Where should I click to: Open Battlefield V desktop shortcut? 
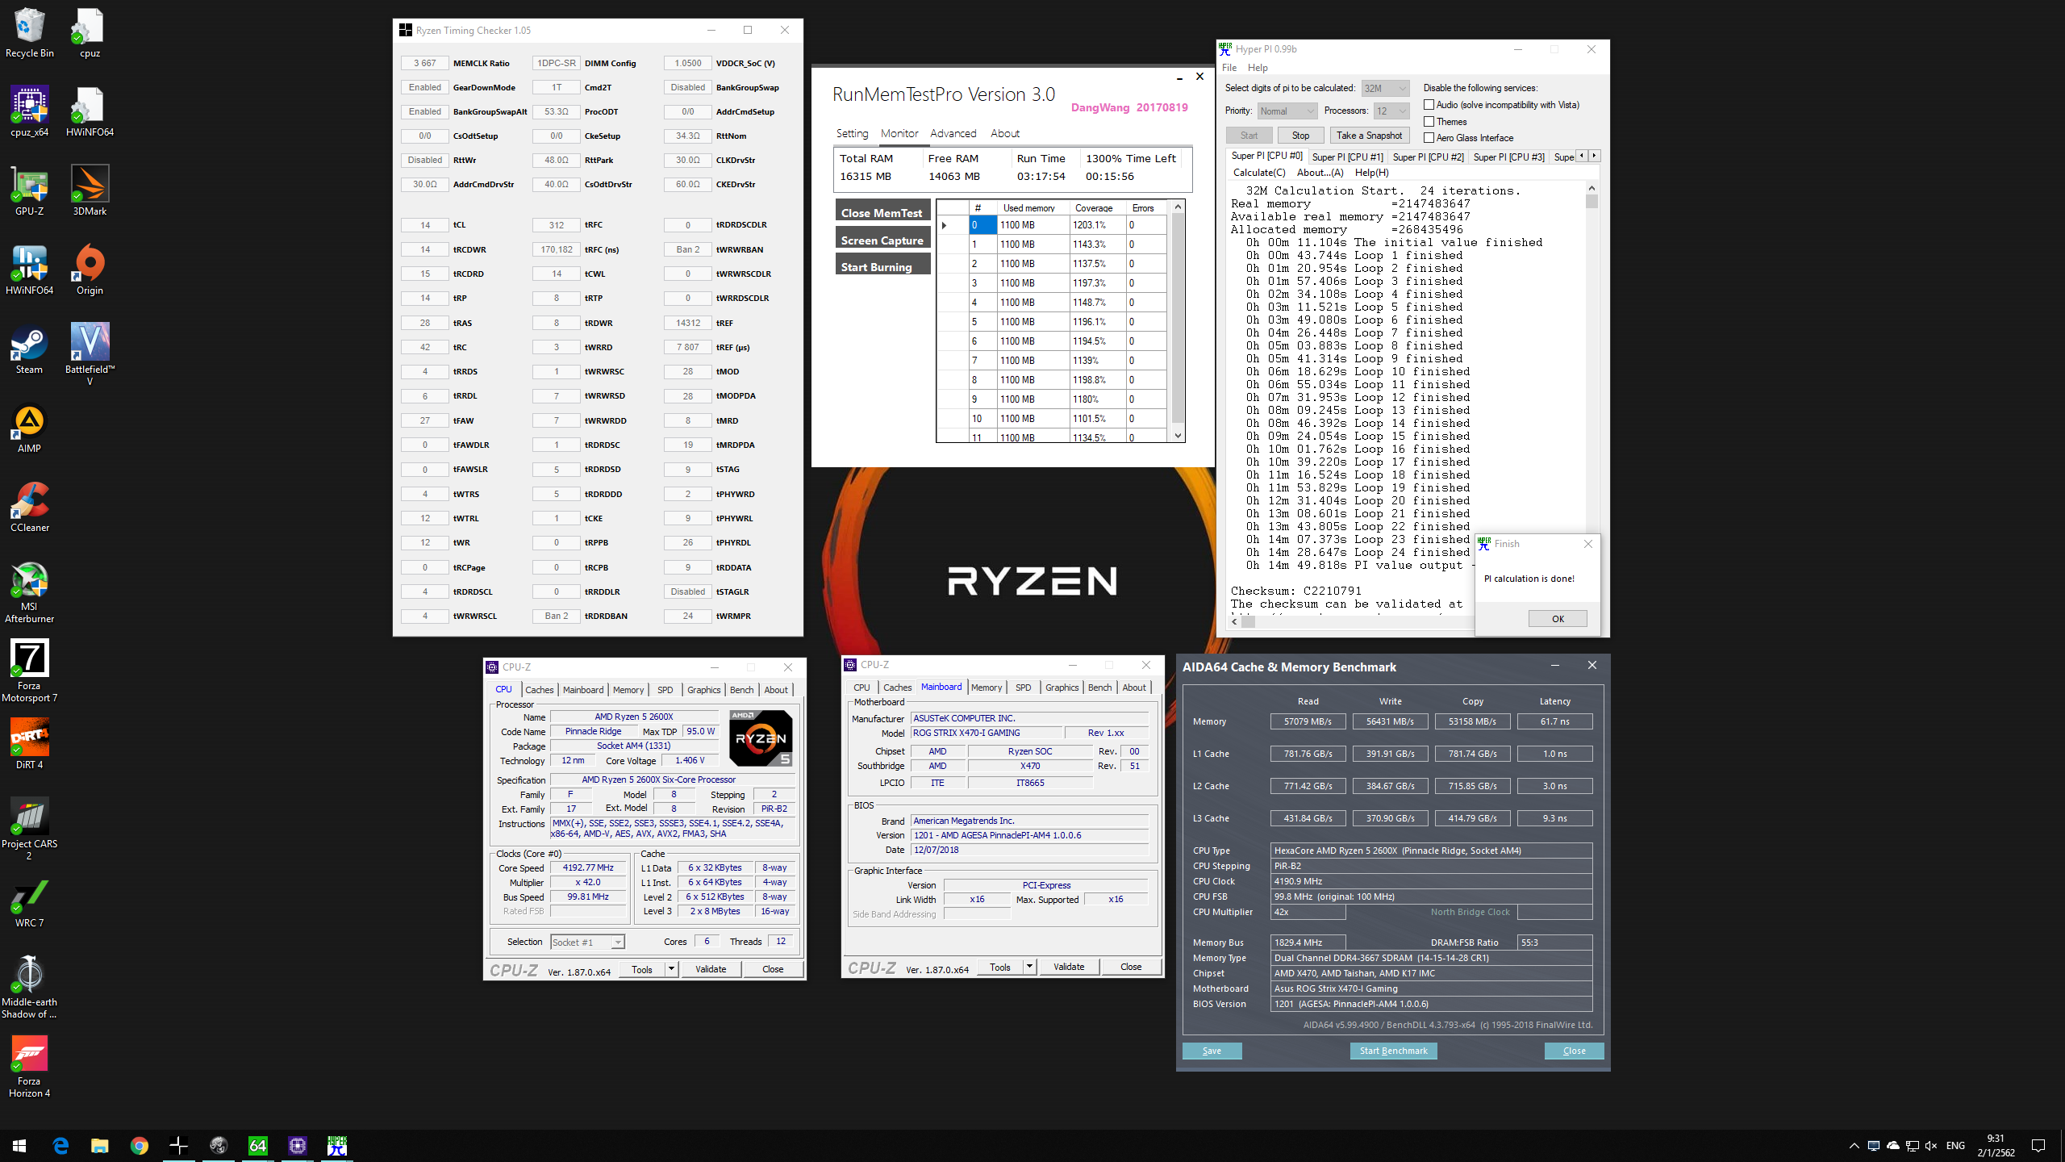[90, 353]
